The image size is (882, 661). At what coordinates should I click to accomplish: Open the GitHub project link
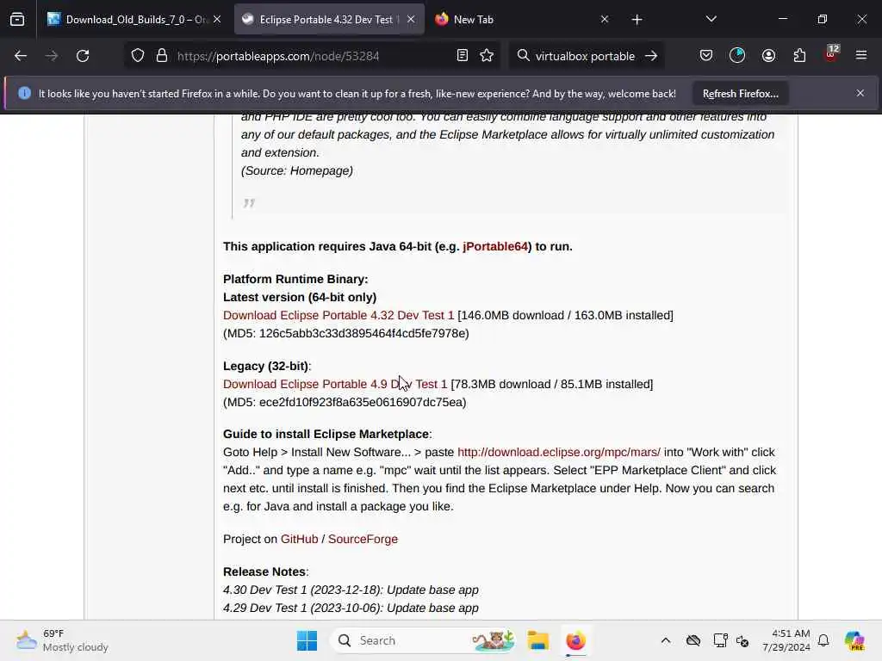coord(299,539)
